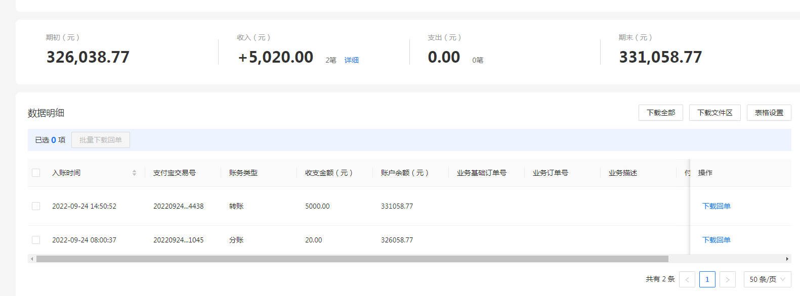This screenshot has height=296, width=800.
Task: Toggle the select-all checkbox in table header
Action: click(36, 173)
